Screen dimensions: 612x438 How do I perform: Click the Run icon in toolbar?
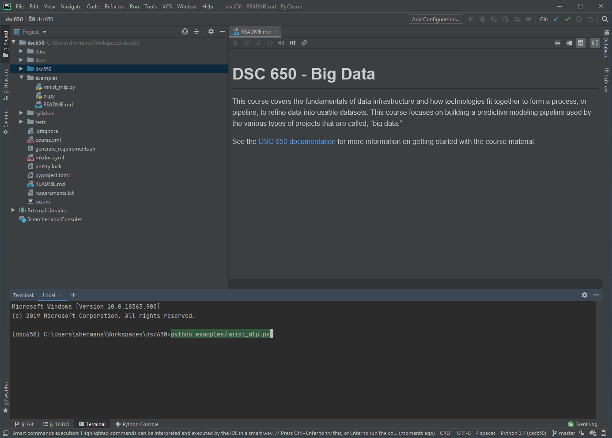pyautogui.click(x=471, y=19)
